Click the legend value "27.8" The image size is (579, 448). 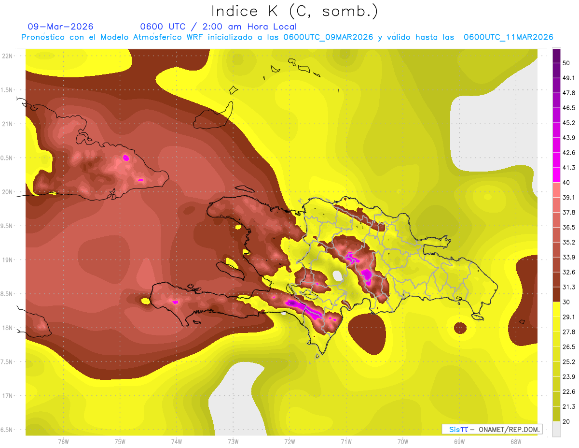click(568, 332)
